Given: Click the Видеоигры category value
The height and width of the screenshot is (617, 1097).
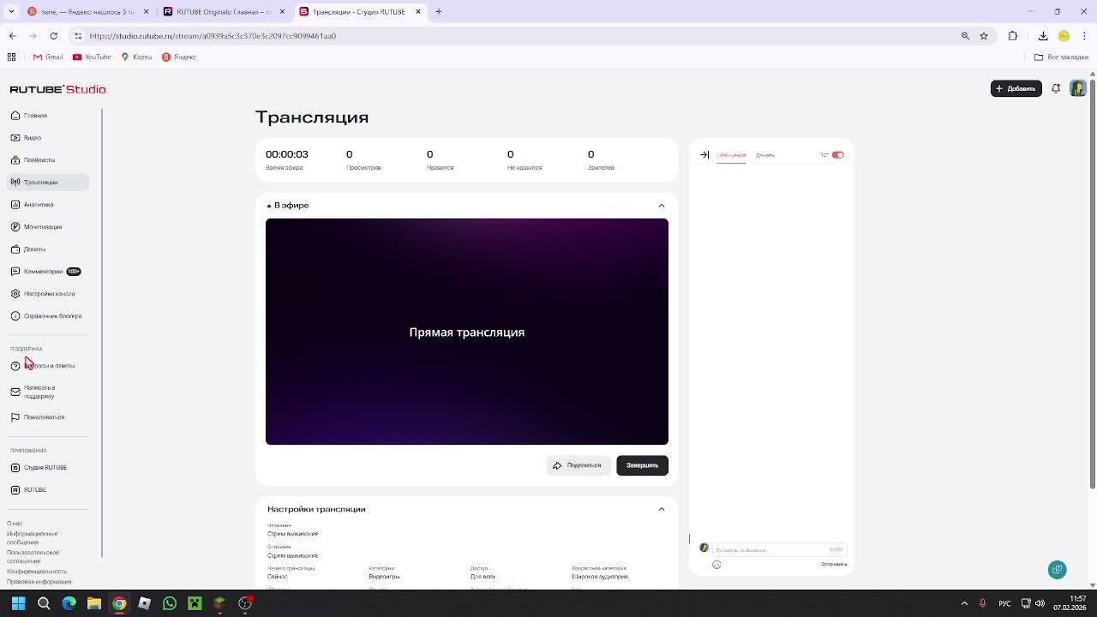Looking at the screenshot, I should 384,577.
